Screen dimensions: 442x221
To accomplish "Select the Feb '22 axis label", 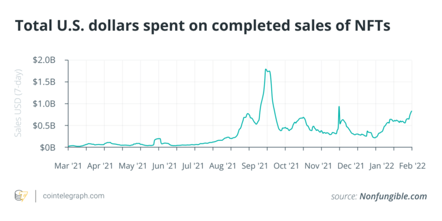I will (x=411, y=166).
